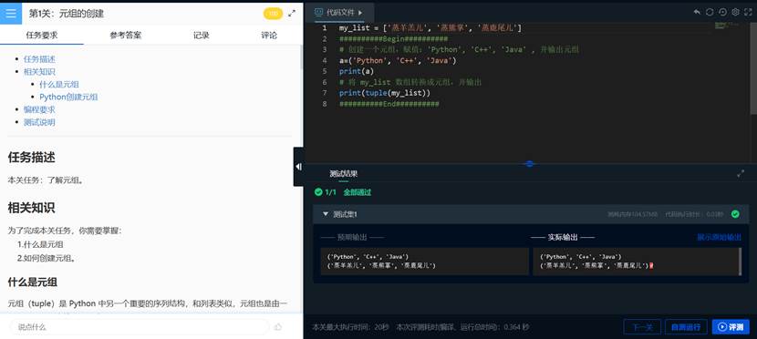Click the undo arrow icon above the editor
This screenshot has width=757, height=339.
(697, 12)
